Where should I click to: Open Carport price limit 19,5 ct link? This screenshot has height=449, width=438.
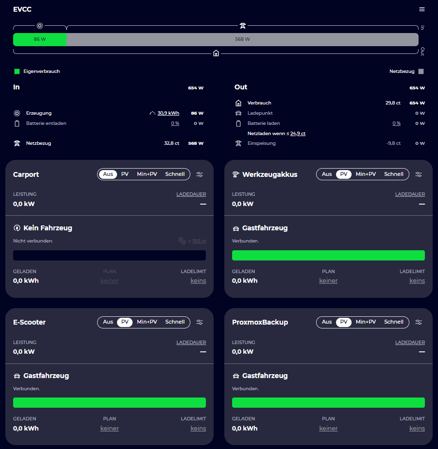[x=199, y=241]
